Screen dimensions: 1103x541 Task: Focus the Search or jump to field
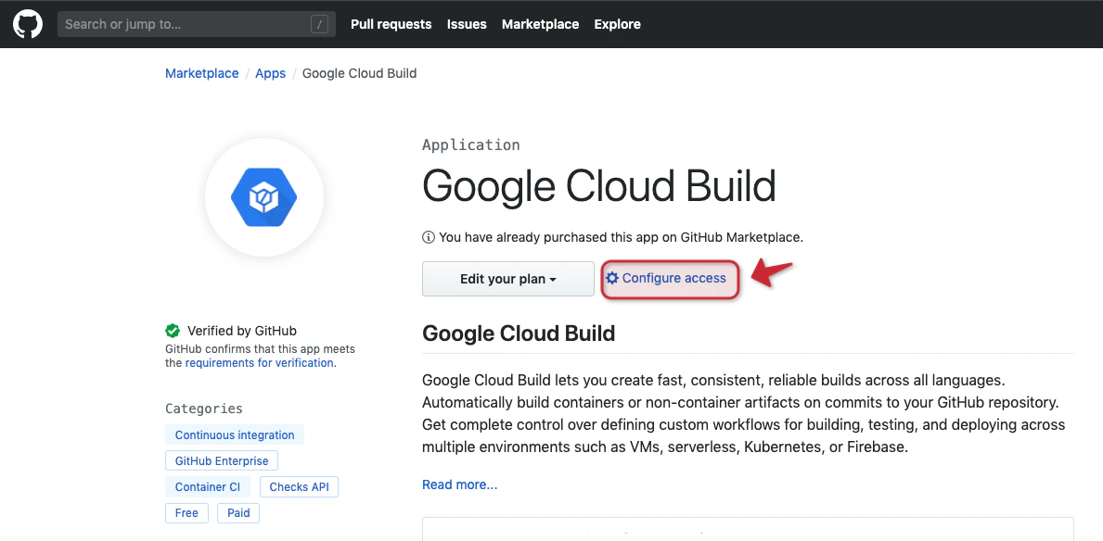[x=197, y=25]
